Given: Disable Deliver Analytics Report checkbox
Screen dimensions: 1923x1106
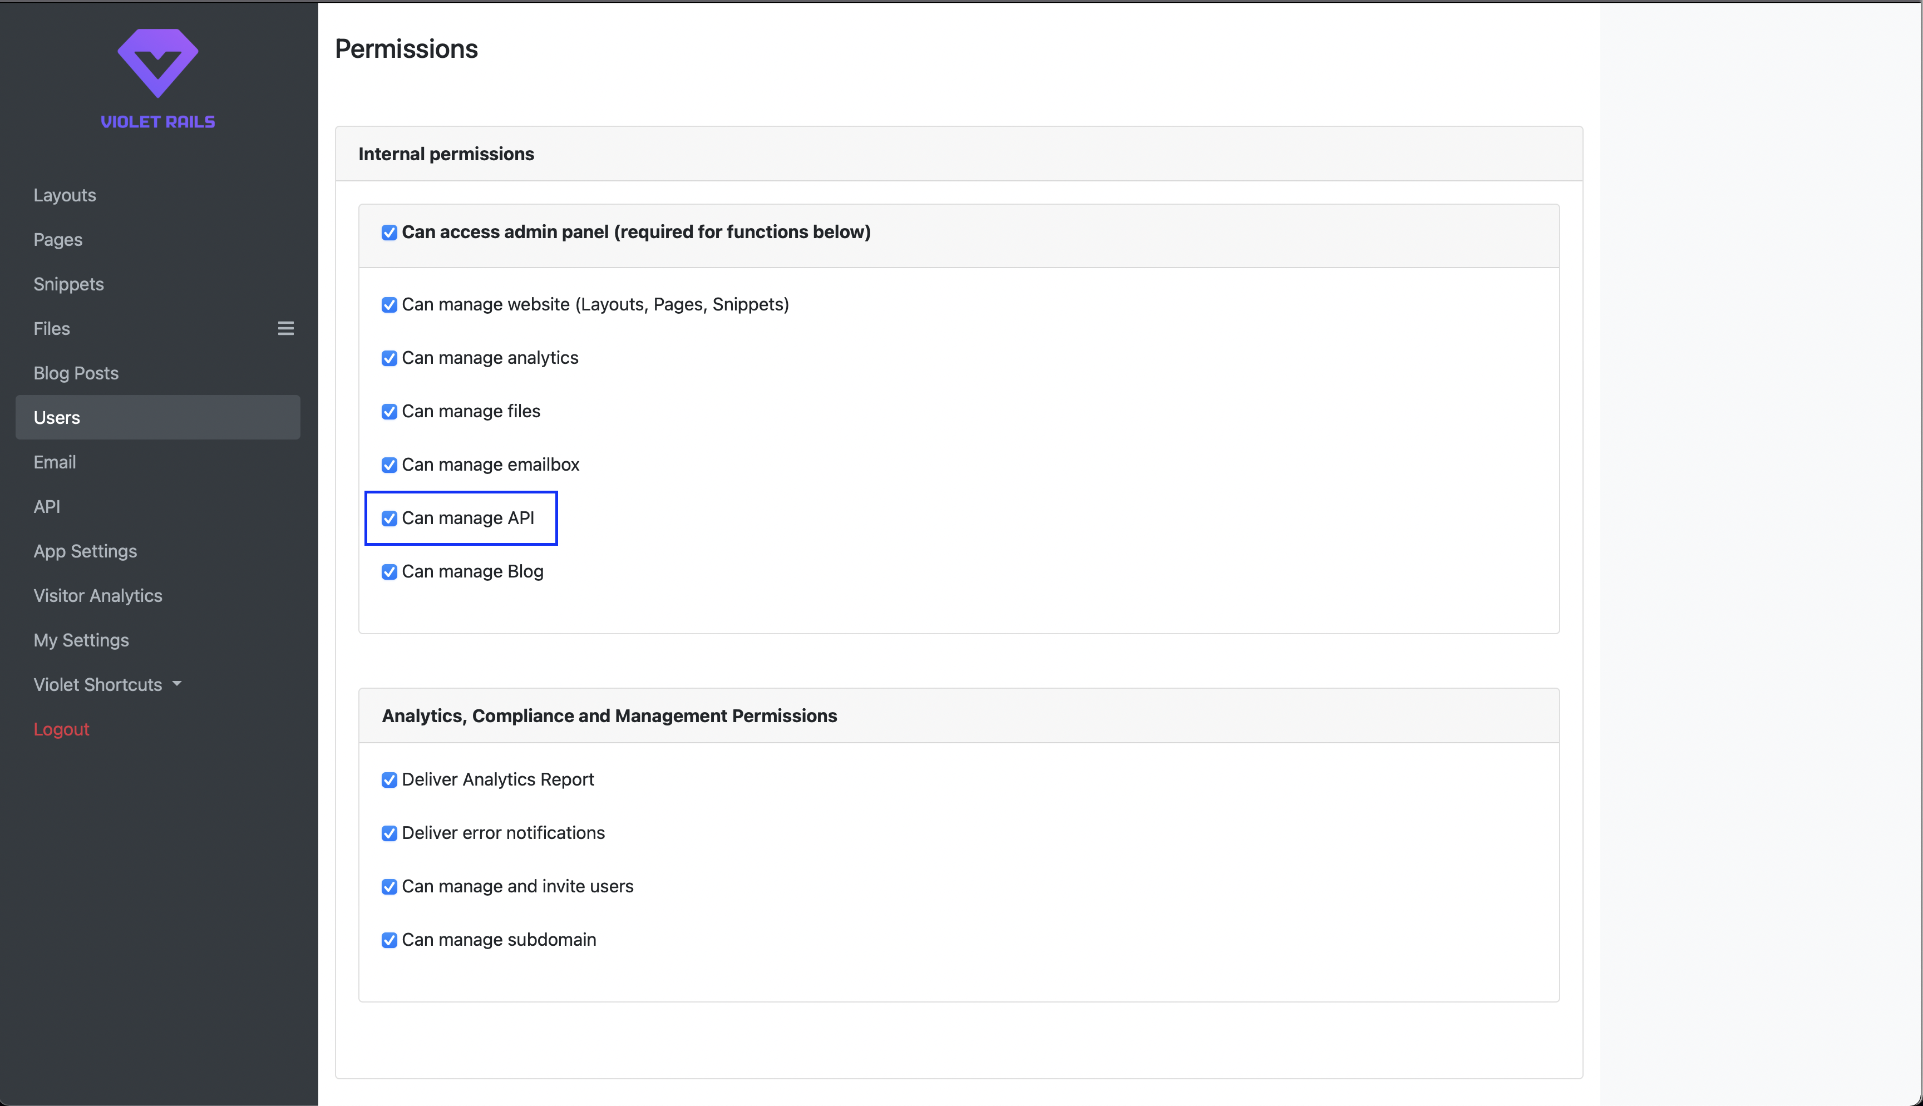Looking at the screenshot, I should click(389, 780).
